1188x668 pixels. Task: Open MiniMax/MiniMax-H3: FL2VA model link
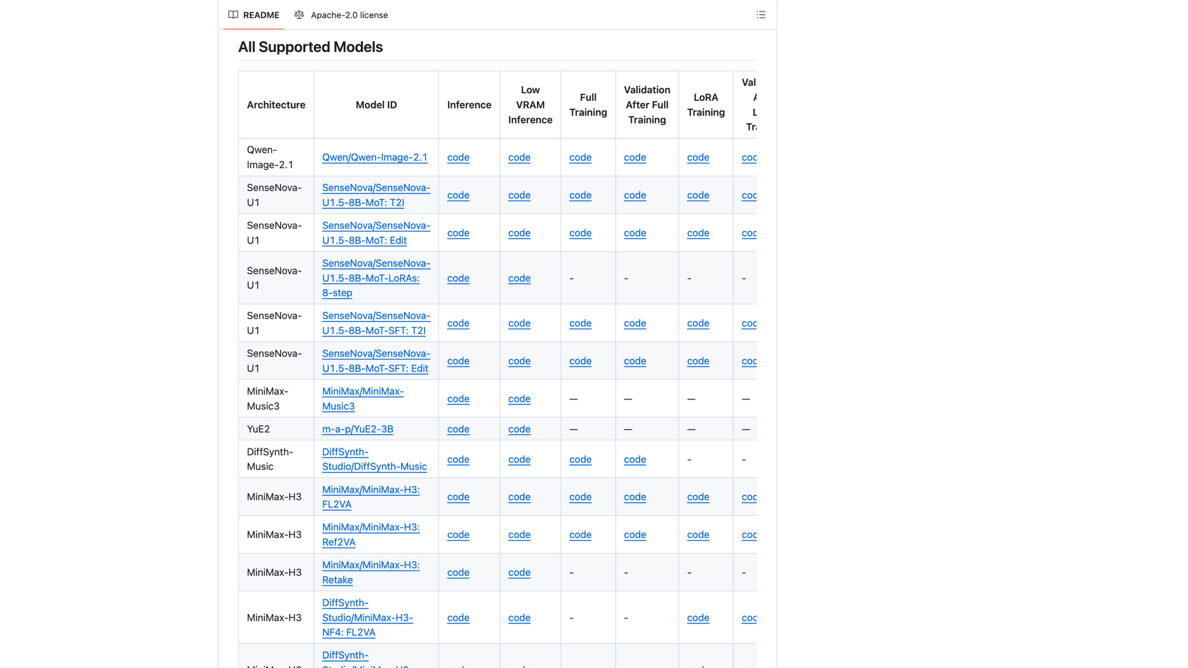pyautogui.click(x=371, y=497)
